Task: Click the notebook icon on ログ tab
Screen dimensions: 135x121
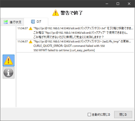Action: click(33, 22)
